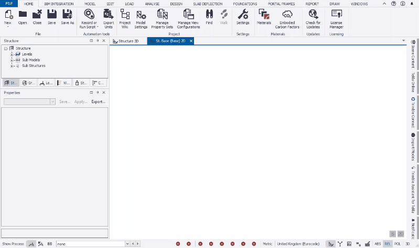Click the Metric units label
419x248 pixels.
pyautogui.click(x=267, y=244)
